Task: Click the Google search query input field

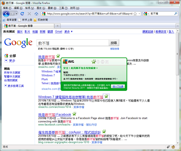Action: coord(72,42)
